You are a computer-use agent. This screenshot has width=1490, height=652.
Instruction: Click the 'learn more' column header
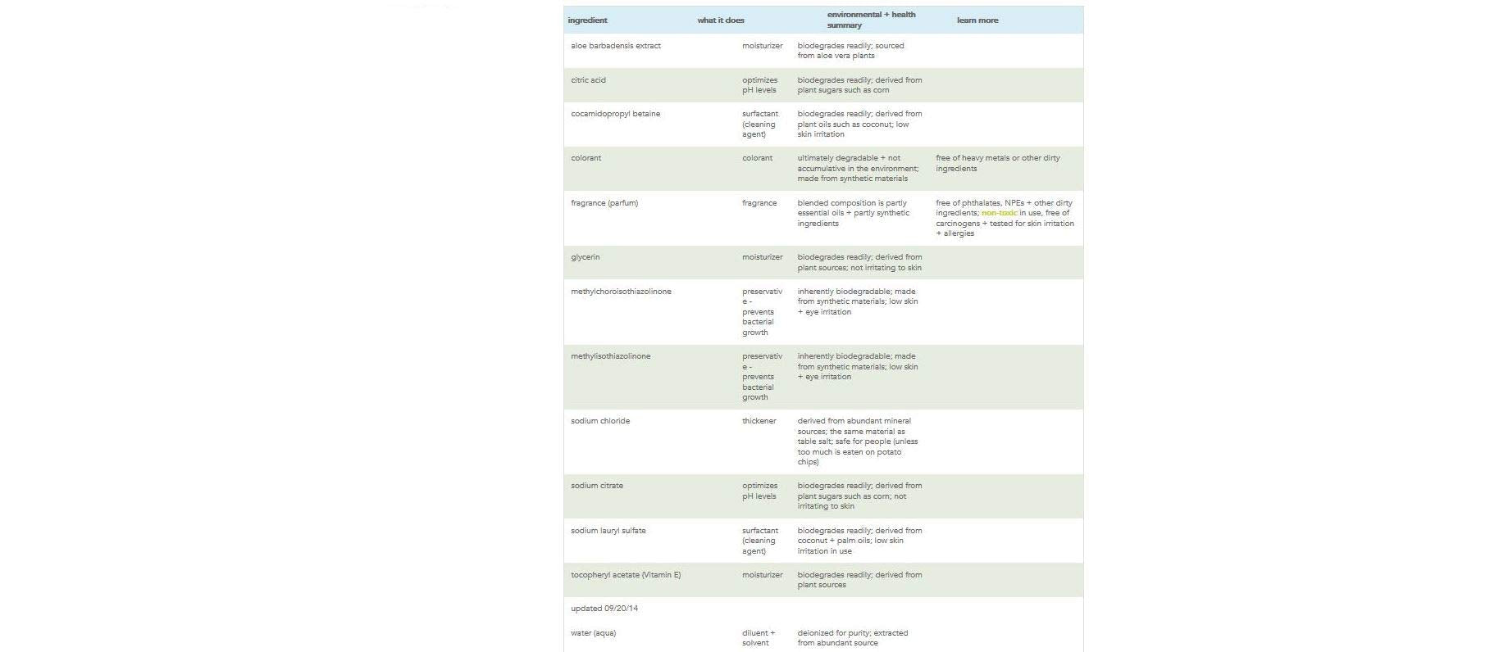click(977, 20)
